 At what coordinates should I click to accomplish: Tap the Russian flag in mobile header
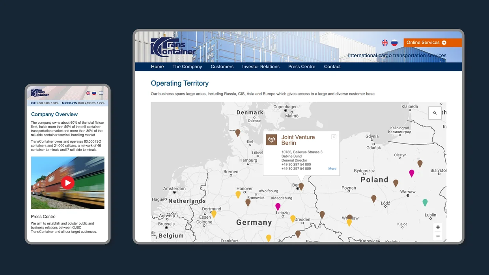point(94,93)
